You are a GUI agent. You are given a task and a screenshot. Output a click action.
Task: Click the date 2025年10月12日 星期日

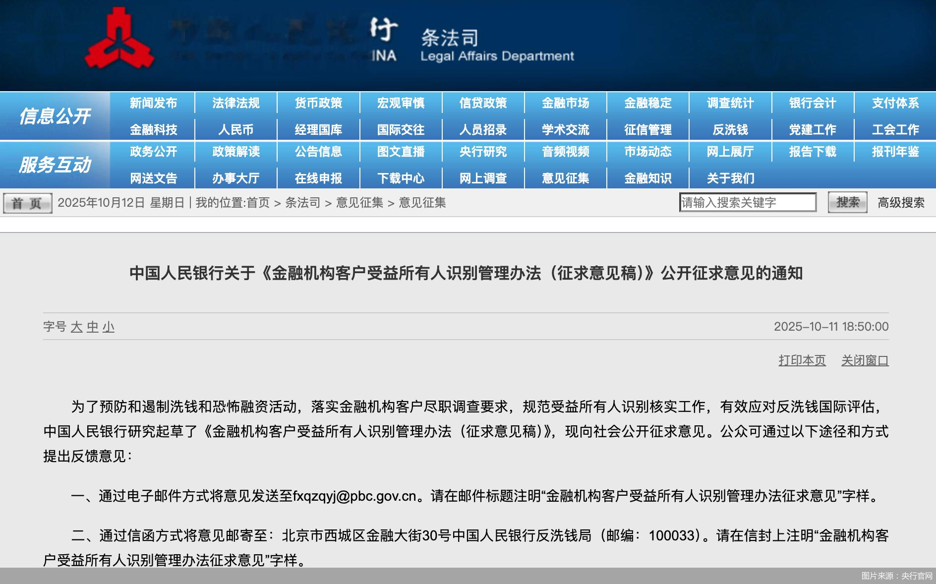tap(121, 203)
